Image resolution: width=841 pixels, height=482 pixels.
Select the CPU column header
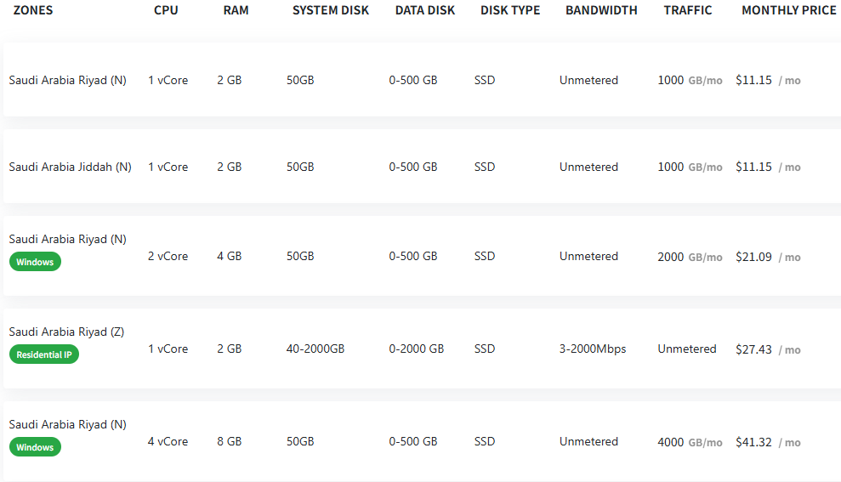tap(166, 10)
